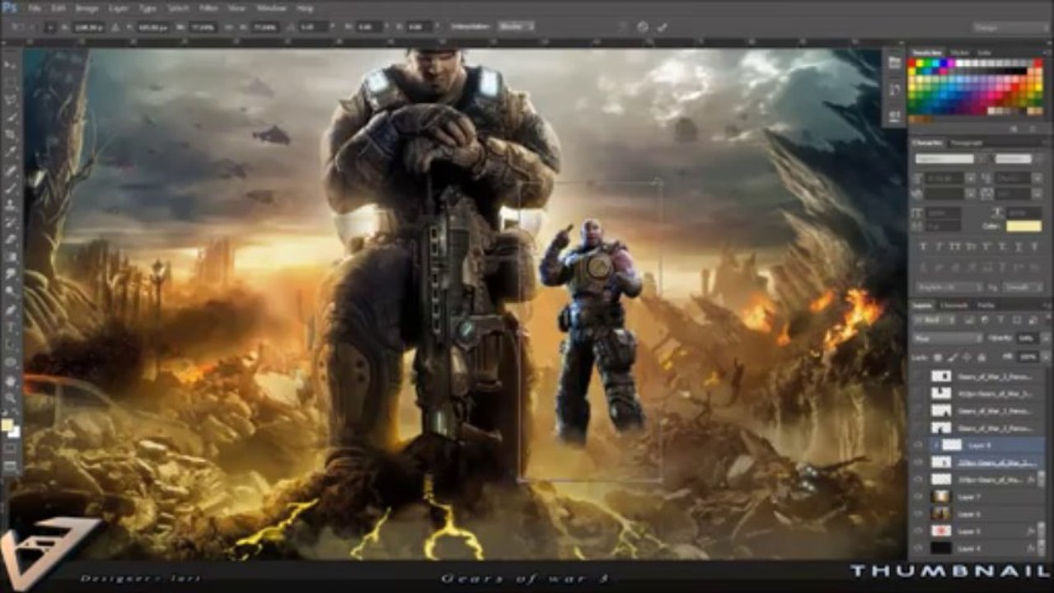Select the Brush tool
Viewport: 1054px width, 593px height.
pos(12,188)
